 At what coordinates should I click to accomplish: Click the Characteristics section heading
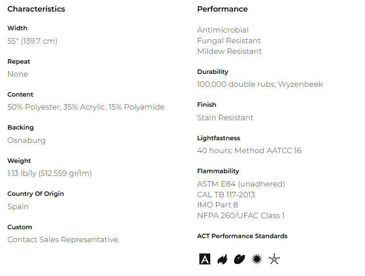pos(36,9)
